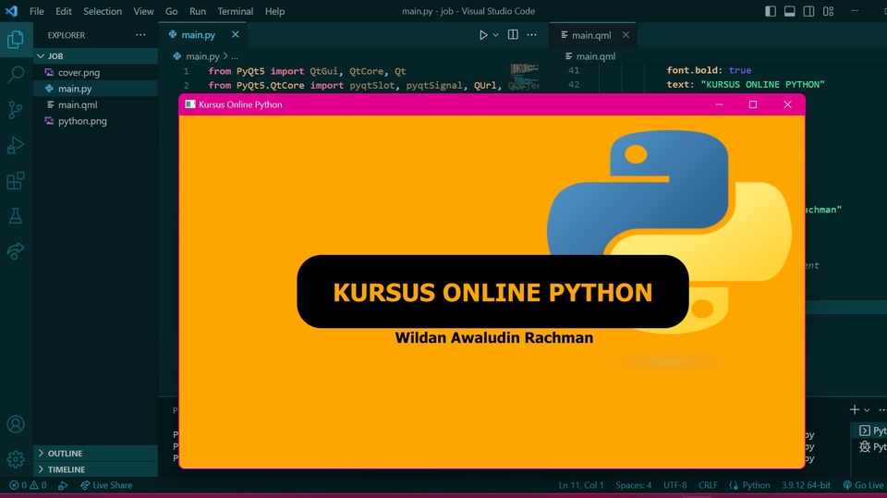
Task: Open Customize Layout icon in title bar
Action: [x=828, y=11]
